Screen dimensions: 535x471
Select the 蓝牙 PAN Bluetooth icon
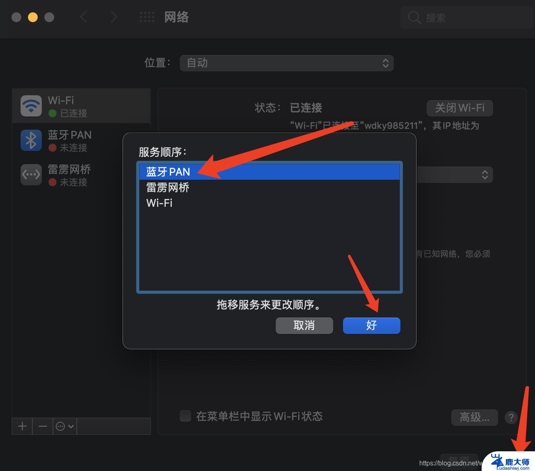[x=31, y=140]
